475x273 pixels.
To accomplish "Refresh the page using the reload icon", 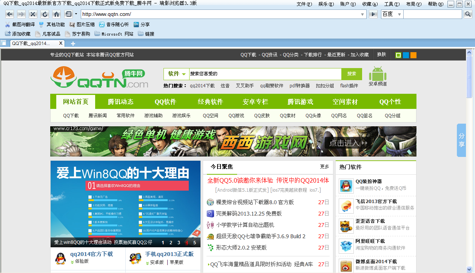I will click(45, 14).
